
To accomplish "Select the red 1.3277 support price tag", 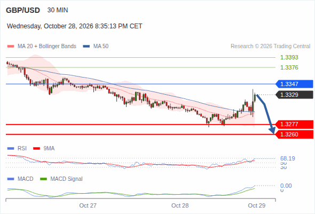I will click(x=294, y=124).
